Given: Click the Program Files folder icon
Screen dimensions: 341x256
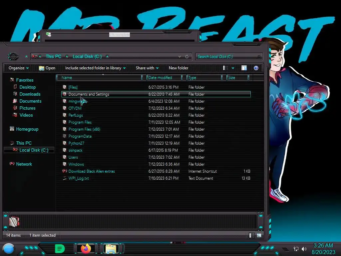Looking at the screenshot, I should click(x=64, y=122).
